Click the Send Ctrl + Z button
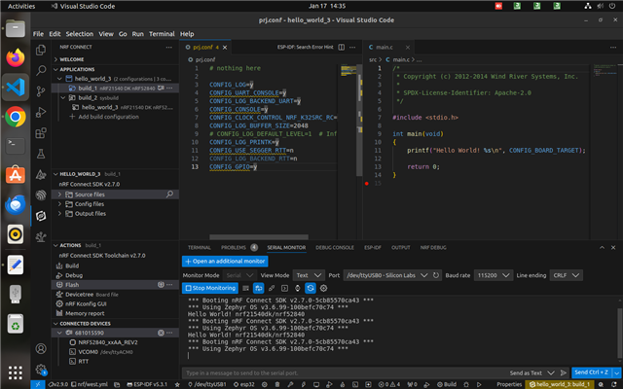The width and height of the screenshot is (623, 389). tap(591, 372)
